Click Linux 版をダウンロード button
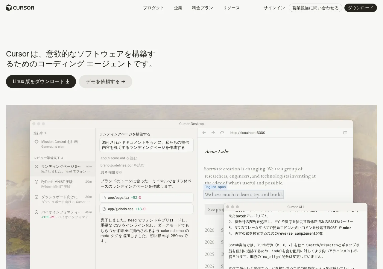Viewport: 383px width, 269px height. 41,82
